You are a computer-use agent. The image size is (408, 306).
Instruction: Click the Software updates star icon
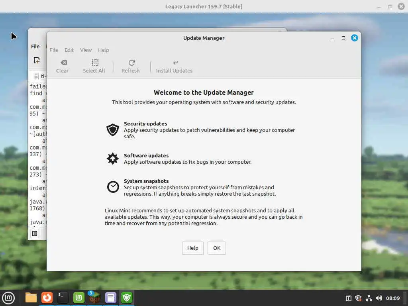(x=113, y=159)
